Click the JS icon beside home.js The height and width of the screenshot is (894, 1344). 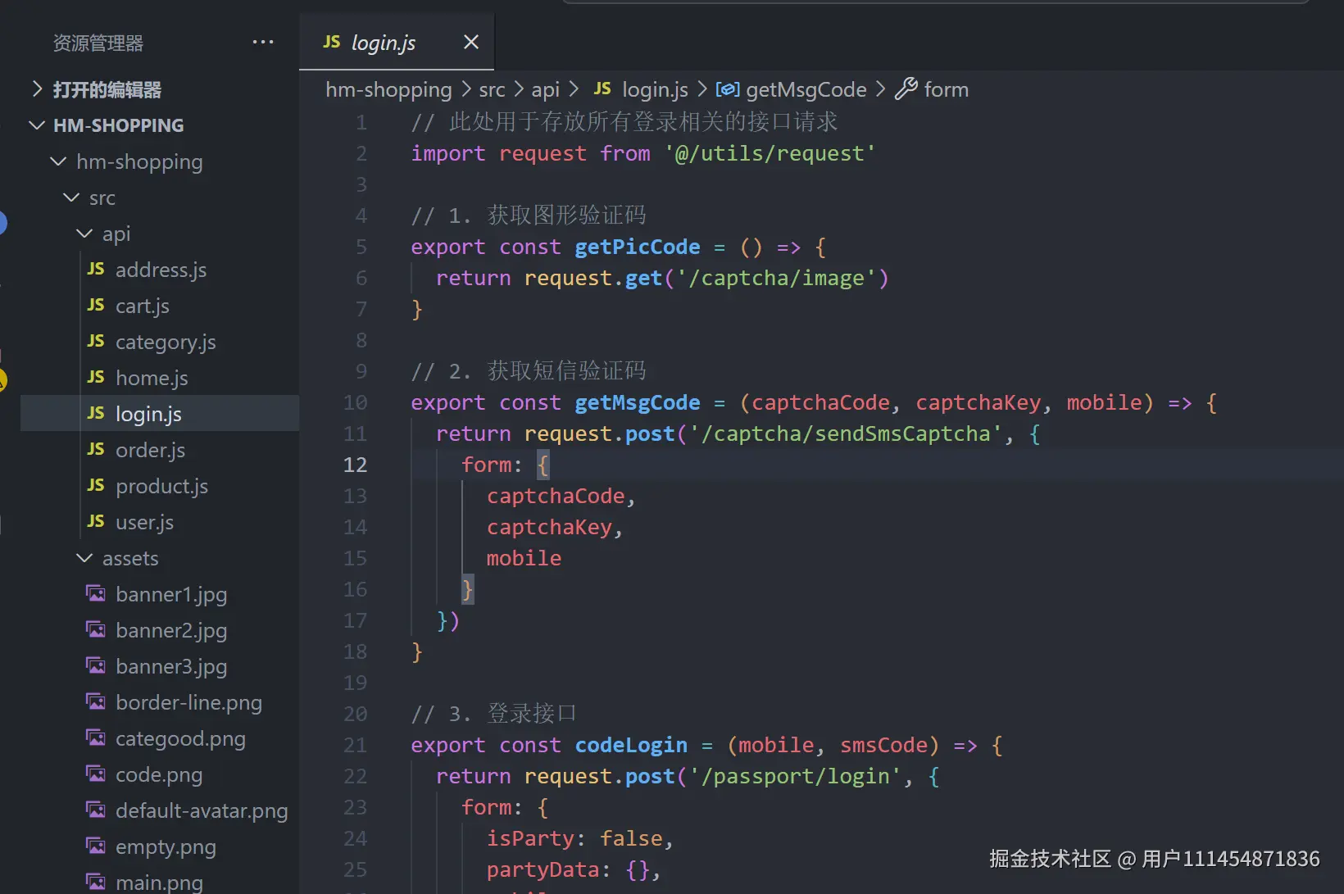(96, 377)
